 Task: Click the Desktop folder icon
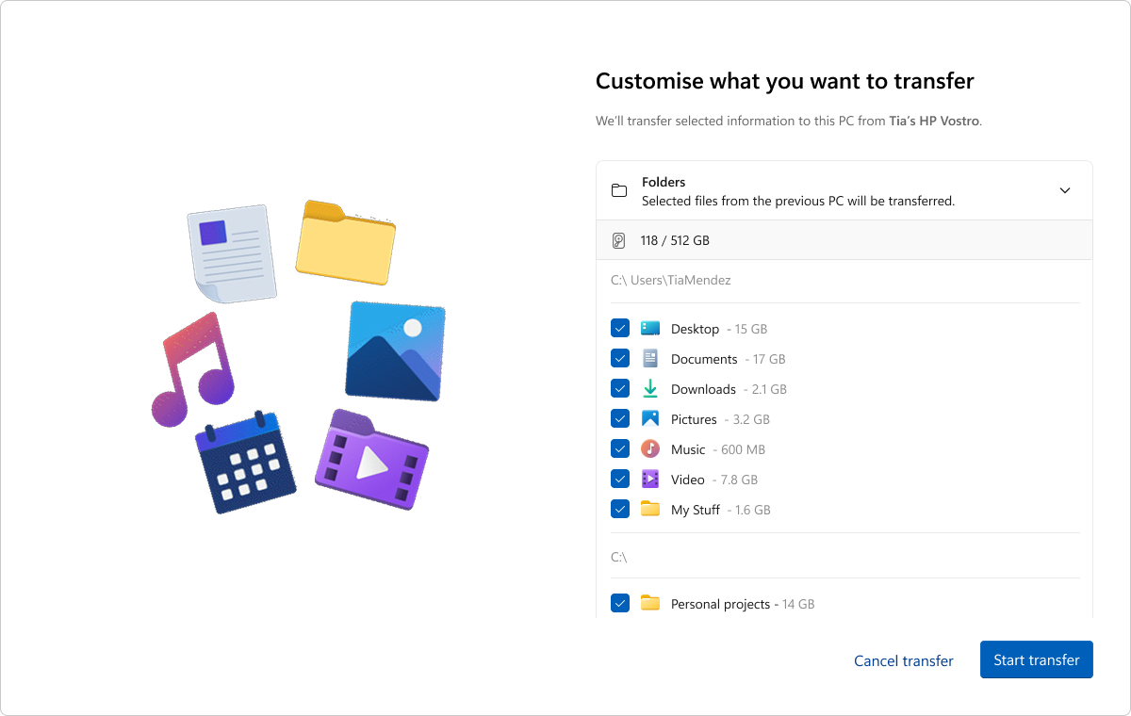650,329
